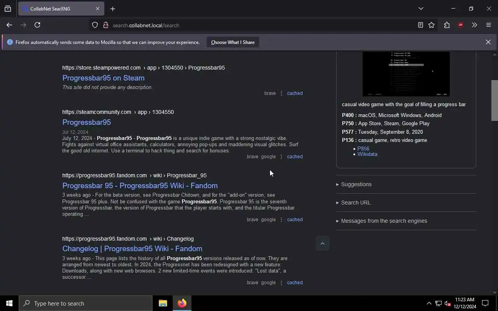Open the Firefox application menu

pos(489,25)
